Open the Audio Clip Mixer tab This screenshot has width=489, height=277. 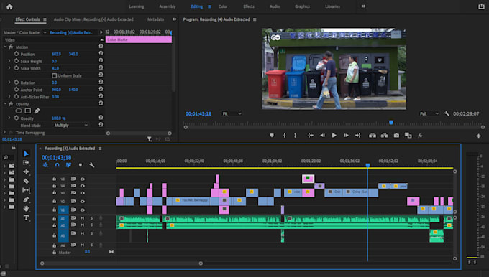coord(93,19)
